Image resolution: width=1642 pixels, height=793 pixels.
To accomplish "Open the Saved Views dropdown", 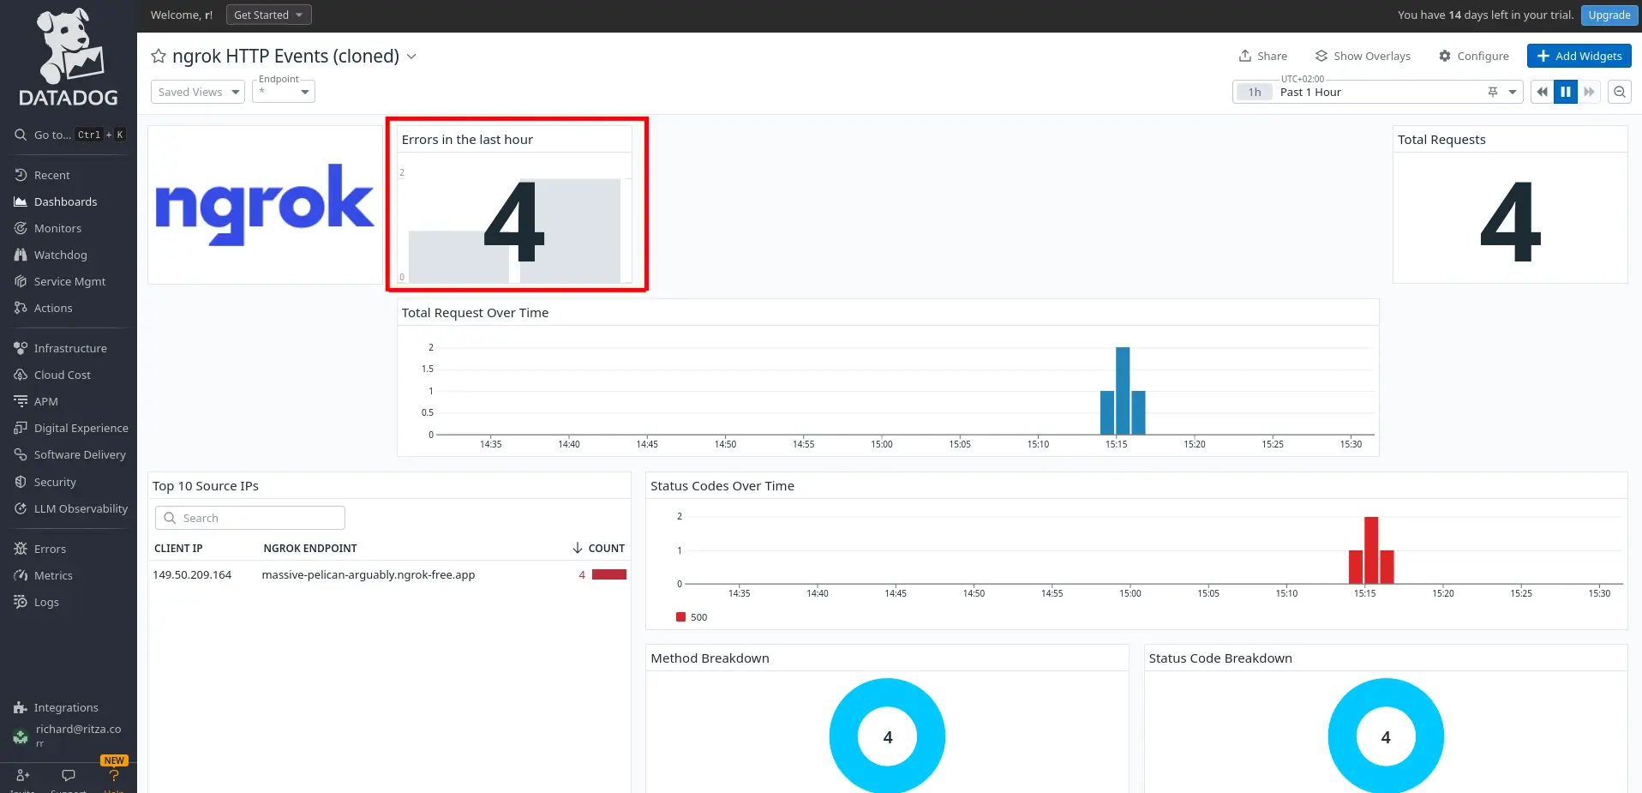I will point(198,92).
